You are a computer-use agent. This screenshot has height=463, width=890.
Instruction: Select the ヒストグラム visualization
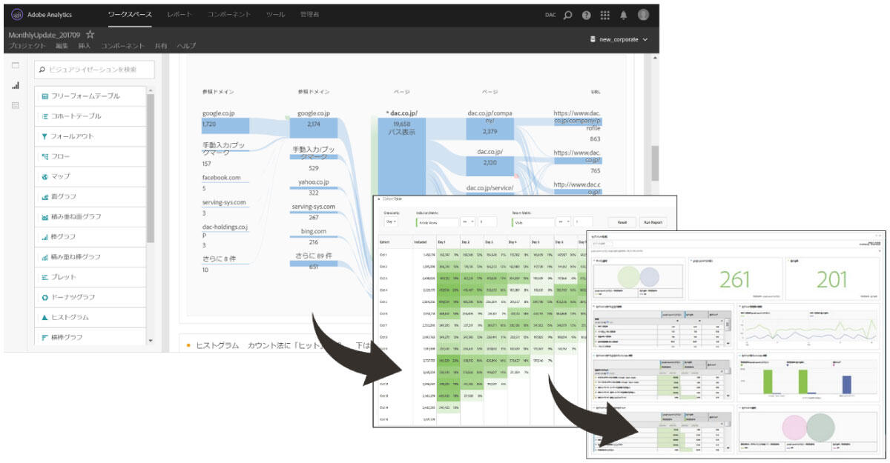[90, 316]
